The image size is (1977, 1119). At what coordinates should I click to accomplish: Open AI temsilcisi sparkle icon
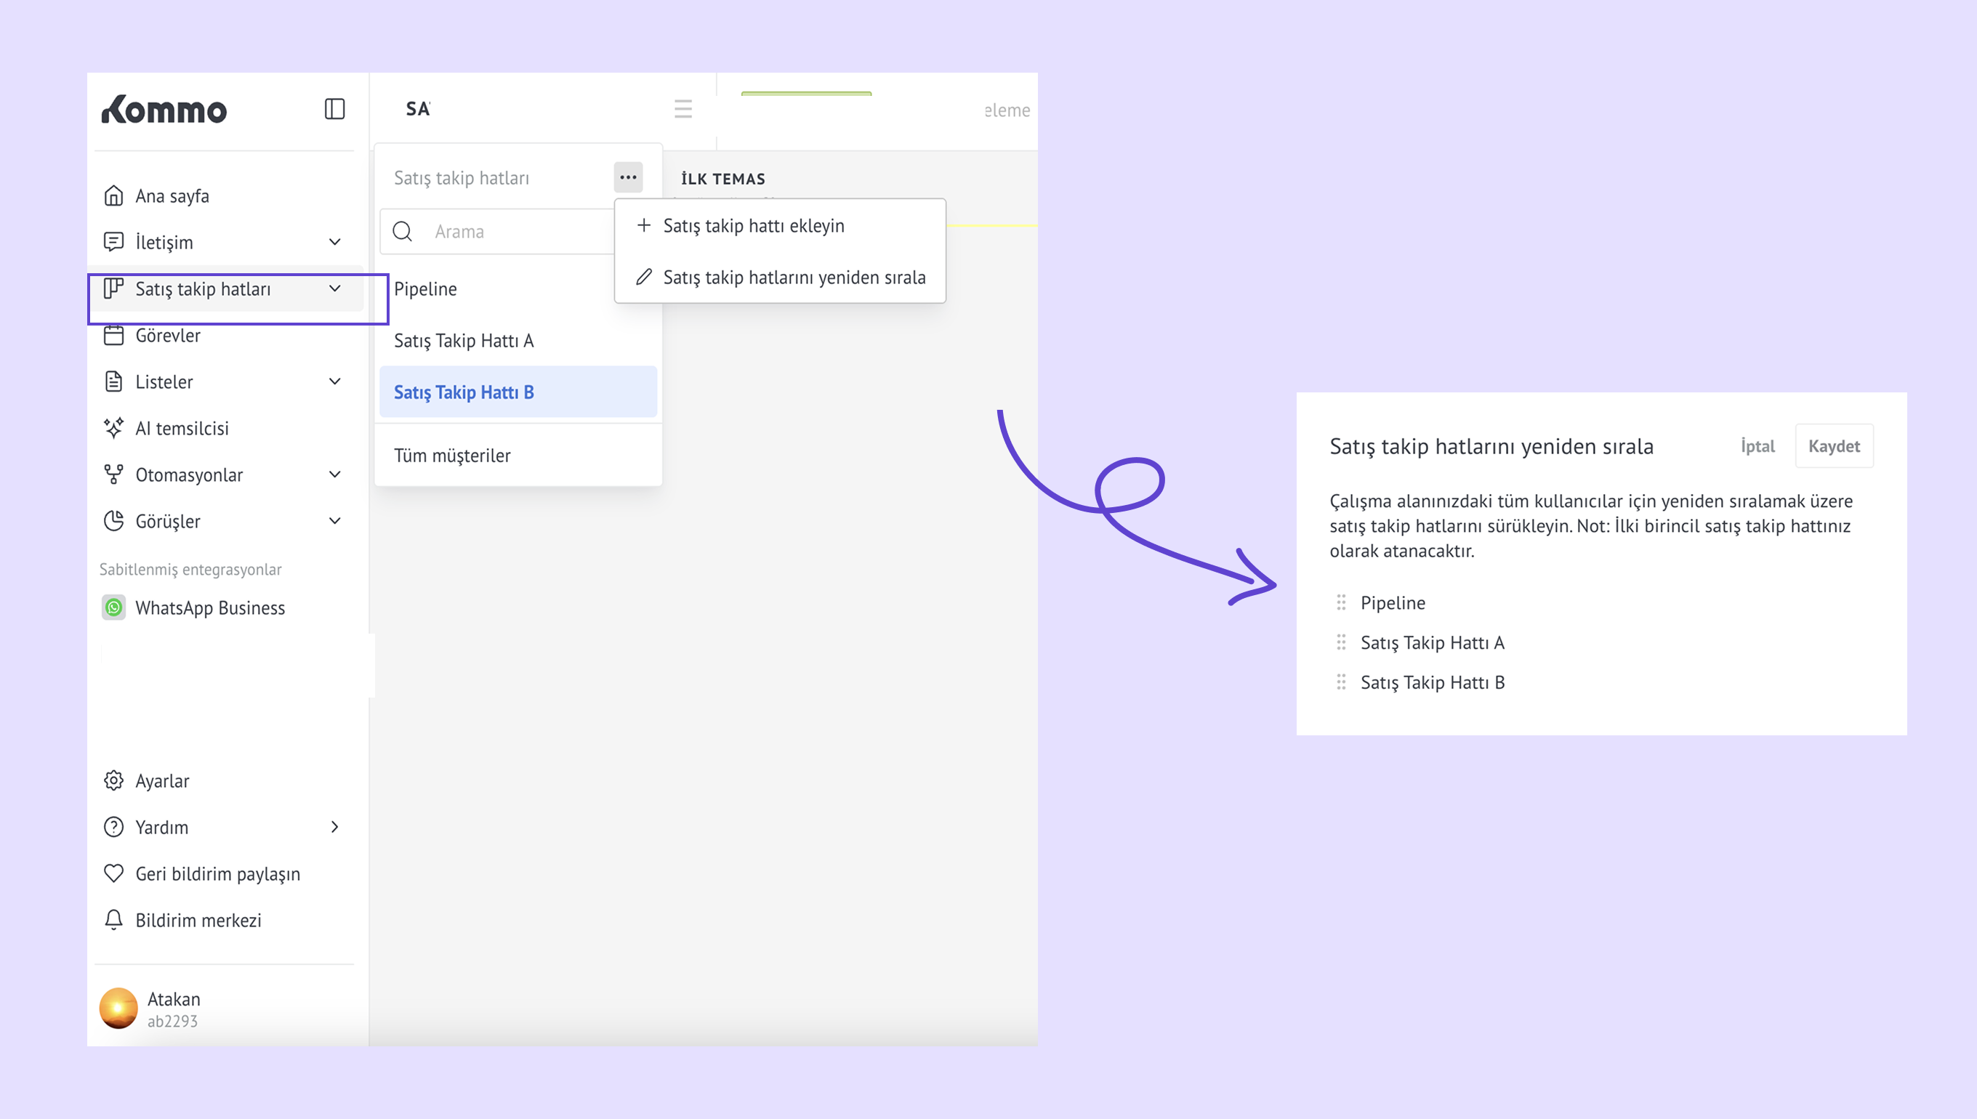click(x=114, y=428)
